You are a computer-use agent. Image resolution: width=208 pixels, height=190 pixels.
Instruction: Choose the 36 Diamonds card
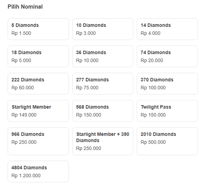[103, 56]
